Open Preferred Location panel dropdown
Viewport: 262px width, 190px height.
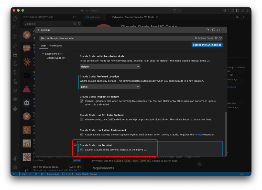[x=110, y=87]
